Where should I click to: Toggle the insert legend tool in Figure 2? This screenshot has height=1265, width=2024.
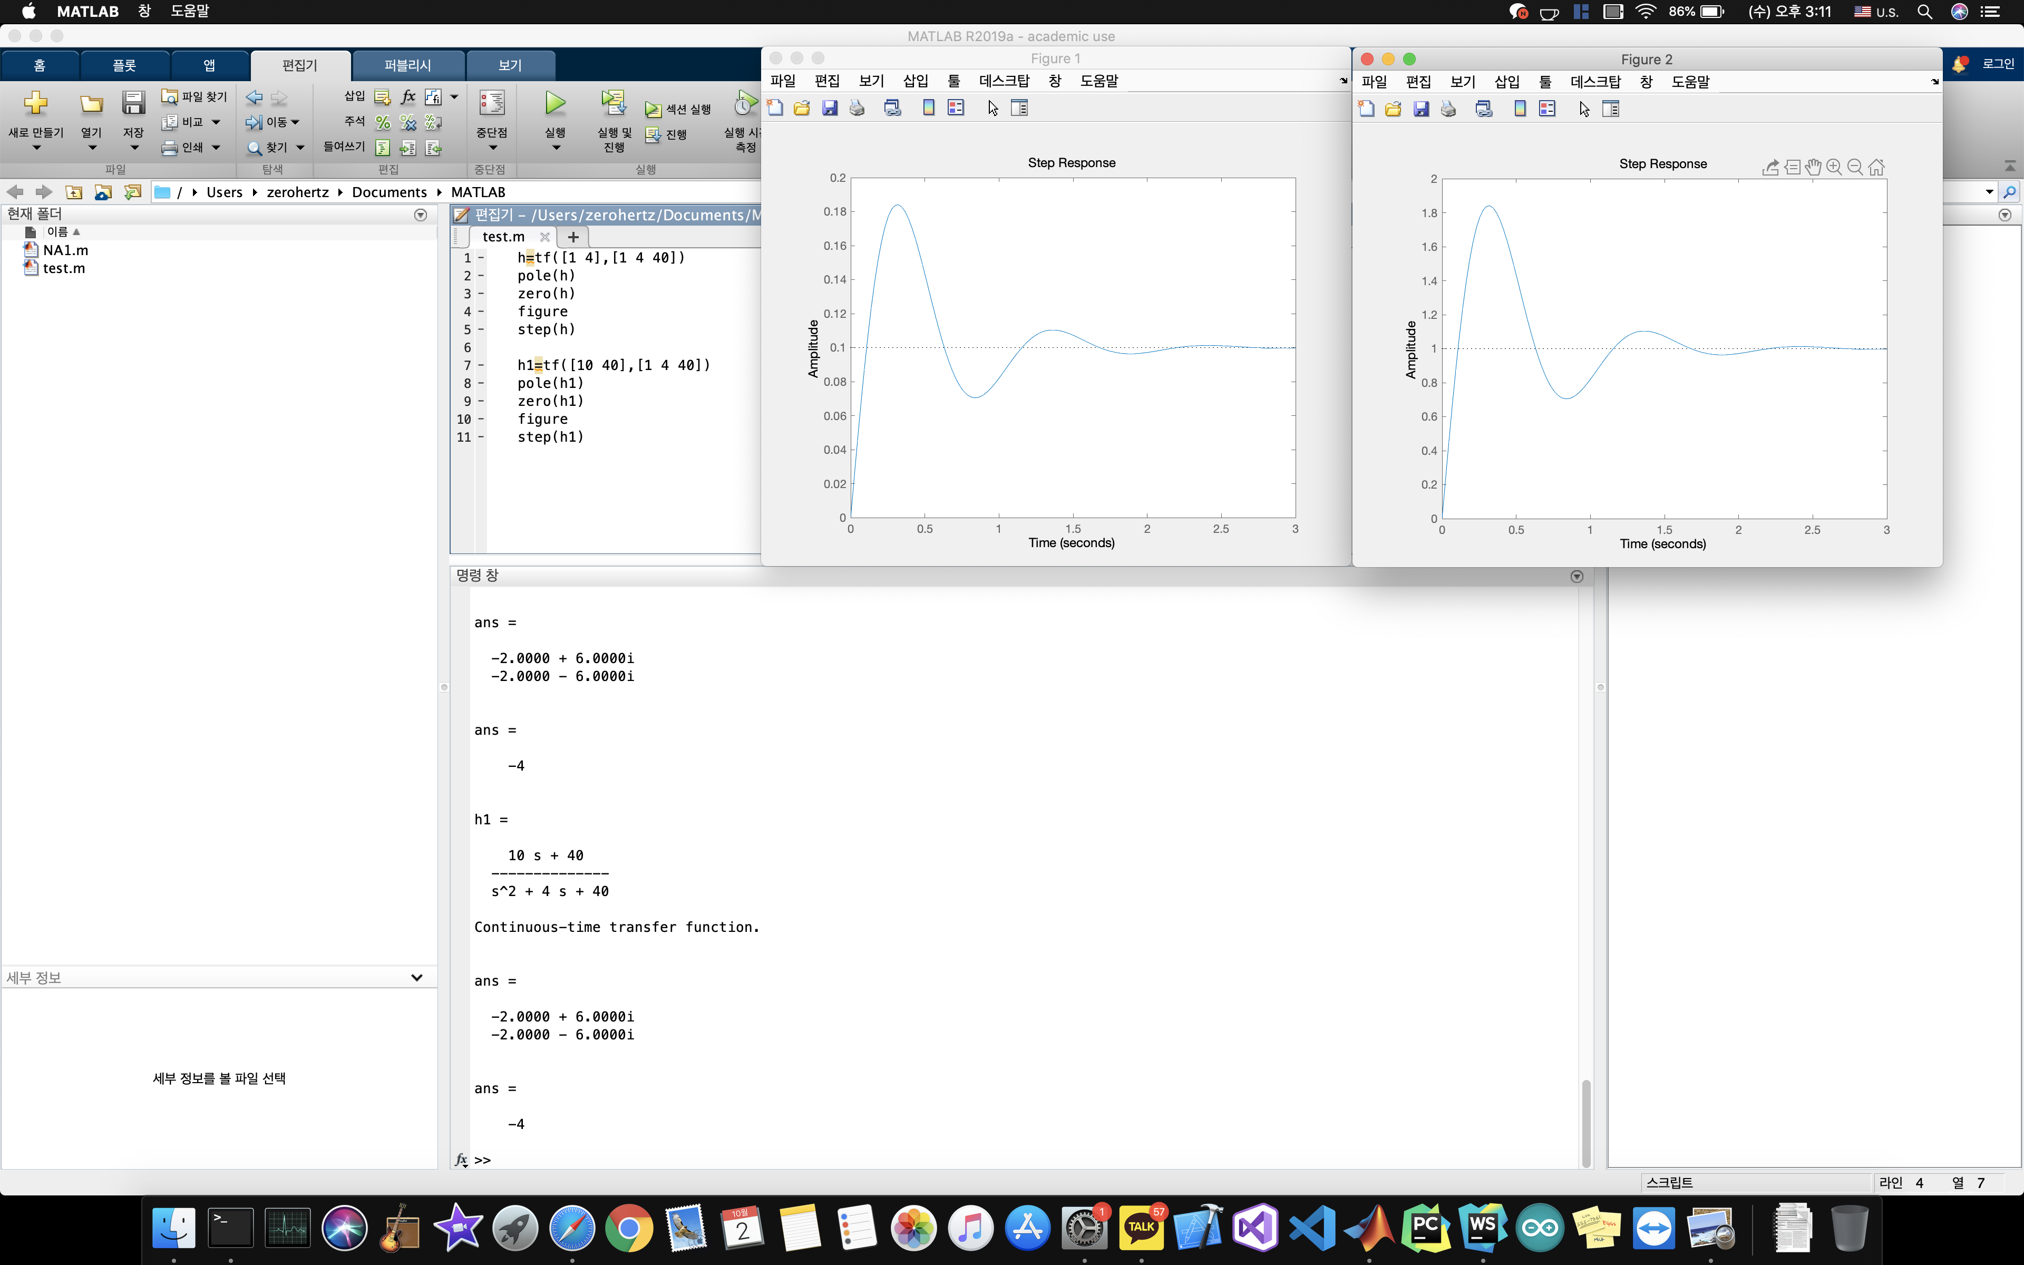(1548, 109)
